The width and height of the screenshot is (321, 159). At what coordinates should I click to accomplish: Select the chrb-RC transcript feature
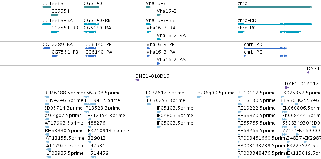(x=269, y=32)
